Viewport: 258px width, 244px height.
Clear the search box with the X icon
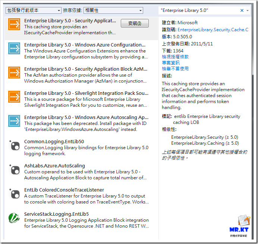point(242,10)
